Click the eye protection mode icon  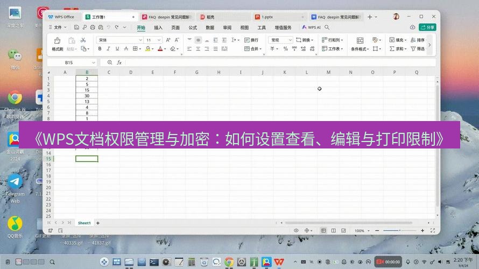point(296,230)
